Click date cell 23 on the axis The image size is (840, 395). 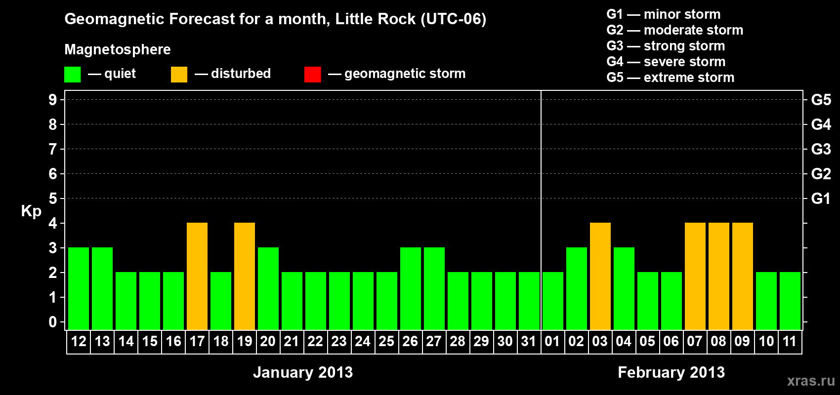tap(339, 342)
